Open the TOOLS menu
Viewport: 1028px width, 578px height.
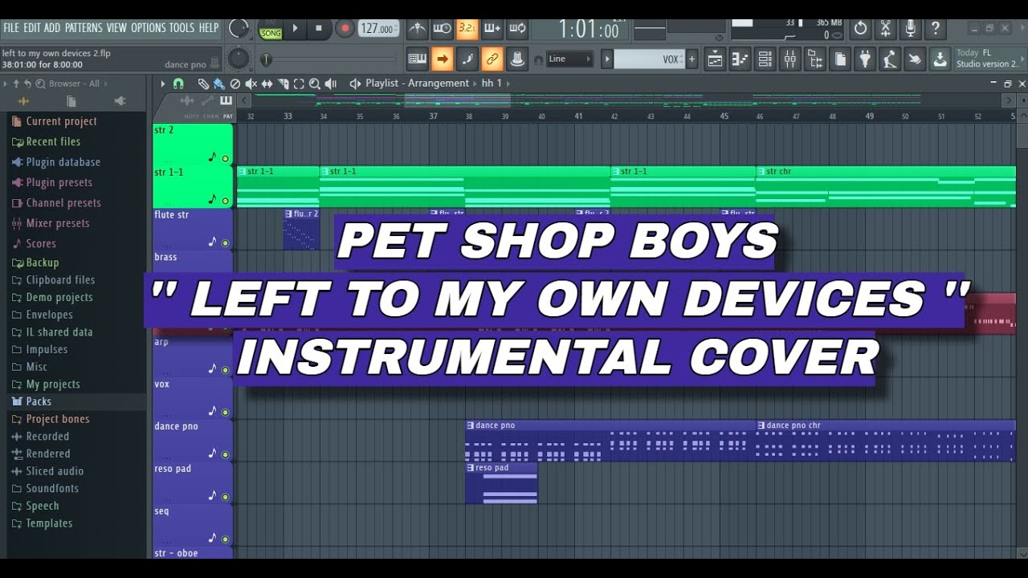tap(182, 28)
